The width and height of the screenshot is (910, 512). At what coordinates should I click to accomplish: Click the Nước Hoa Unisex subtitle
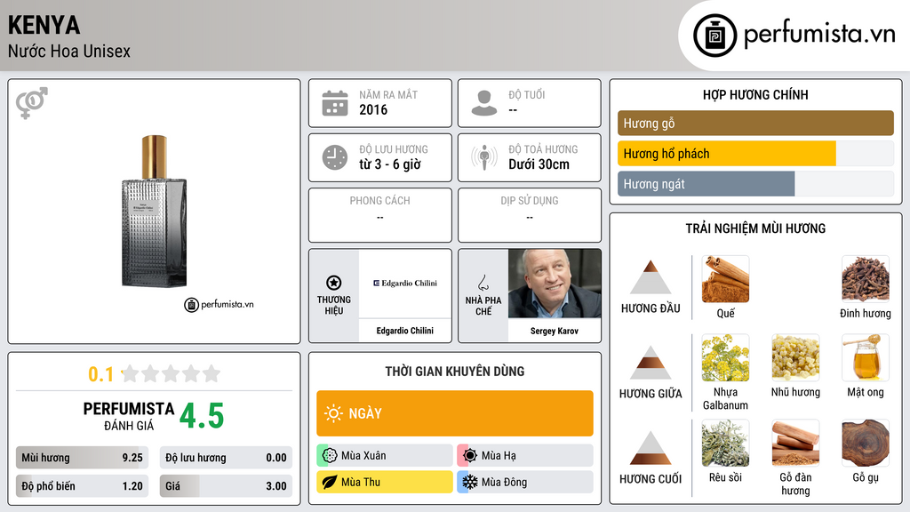pos(69,51)
